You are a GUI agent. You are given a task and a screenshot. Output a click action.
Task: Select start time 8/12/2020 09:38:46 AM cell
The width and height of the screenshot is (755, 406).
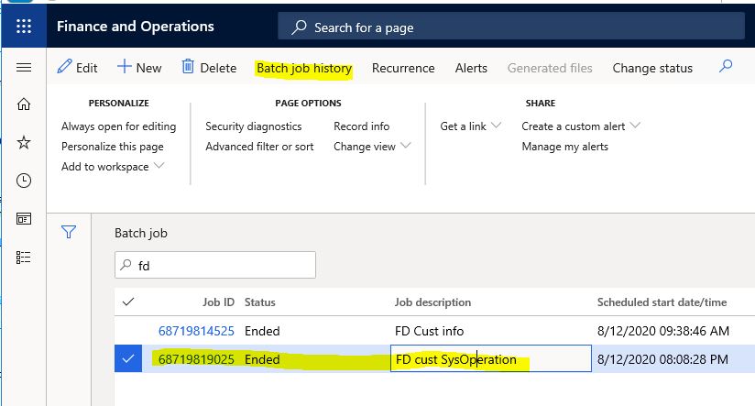click(663, 331)
